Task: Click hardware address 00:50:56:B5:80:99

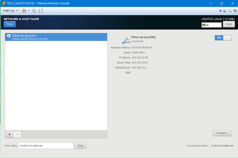Action: [x=142, y=48]
